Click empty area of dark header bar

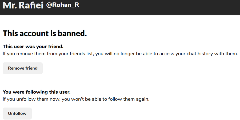click(x=160, y=7)
